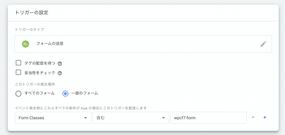Open the 含む operator dropdown
This screenshot has width=285, height=135.
click(x=131, y=118)
